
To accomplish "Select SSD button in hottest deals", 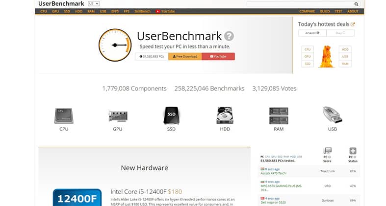I will 308,64.
